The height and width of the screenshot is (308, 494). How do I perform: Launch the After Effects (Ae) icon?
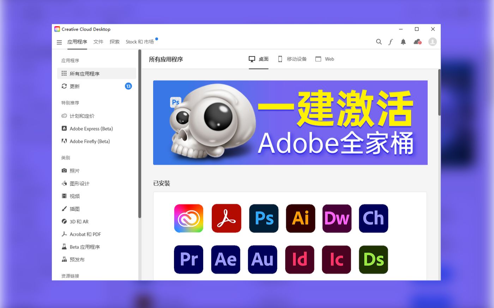226,259
